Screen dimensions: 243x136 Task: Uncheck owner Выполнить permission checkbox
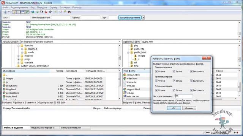191,71
